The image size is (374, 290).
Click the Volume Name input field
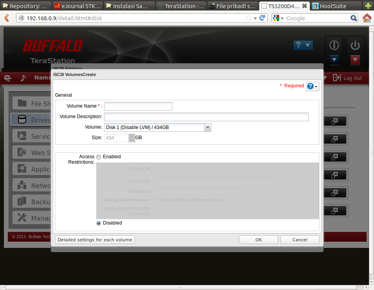138,106
